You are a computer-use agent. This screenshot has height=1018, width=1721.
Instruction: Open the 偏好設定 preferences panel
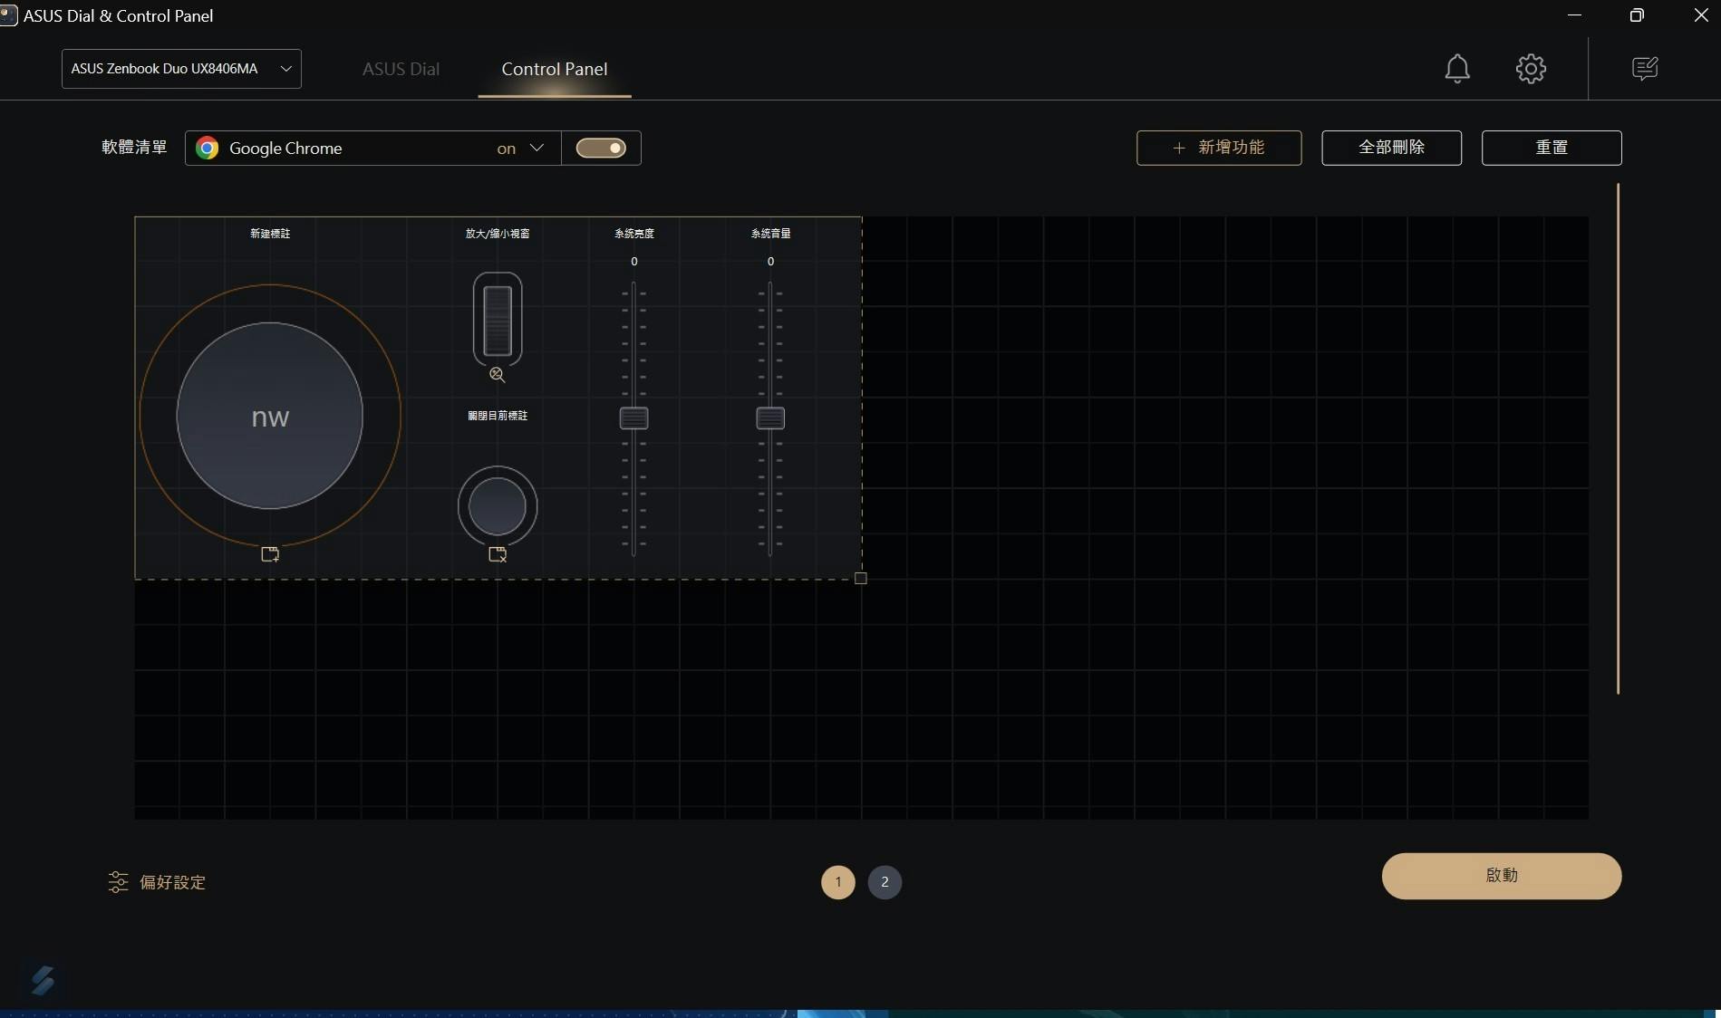pyautogui.click(x=158, y=882)
